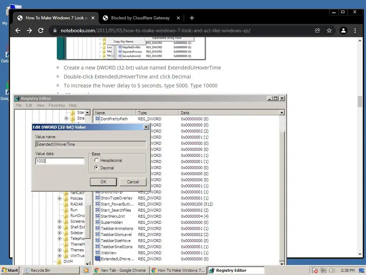Expand the Stre... key at top of tree

pyautogui.click(x=66, y=118)
